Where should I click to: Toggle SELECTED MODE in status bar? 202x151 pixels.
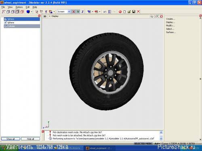(143, 143)
